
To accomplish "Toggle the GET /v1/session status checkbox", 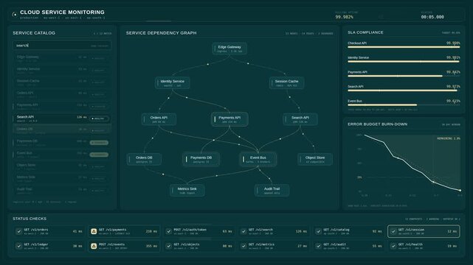I will click(x=393, y=231).
